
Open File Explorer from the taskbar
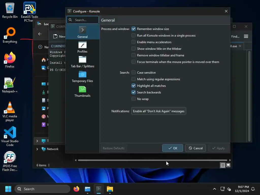(x=110, y=189)
